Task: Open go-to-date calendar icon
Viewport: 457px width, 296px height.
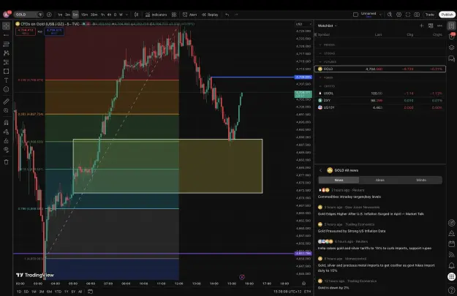Action: point(91,292)
